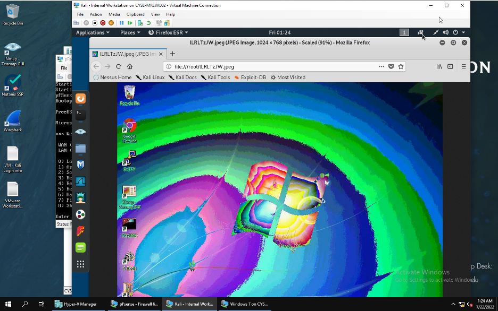Open the Action menu
498x311 pixels.
pyautogui.click(x=96, y=14)
